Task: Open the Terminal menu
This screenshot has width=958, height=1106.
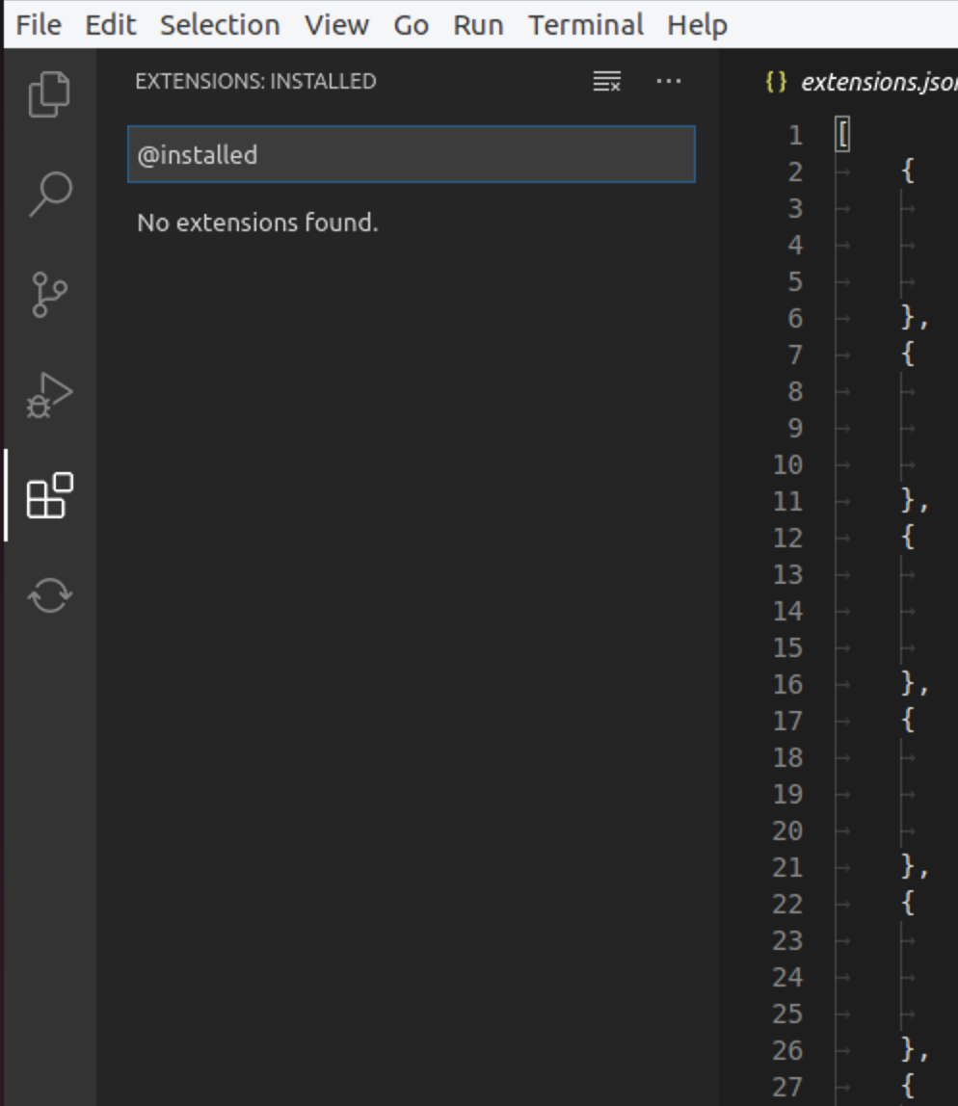Action: pos(586,25)
